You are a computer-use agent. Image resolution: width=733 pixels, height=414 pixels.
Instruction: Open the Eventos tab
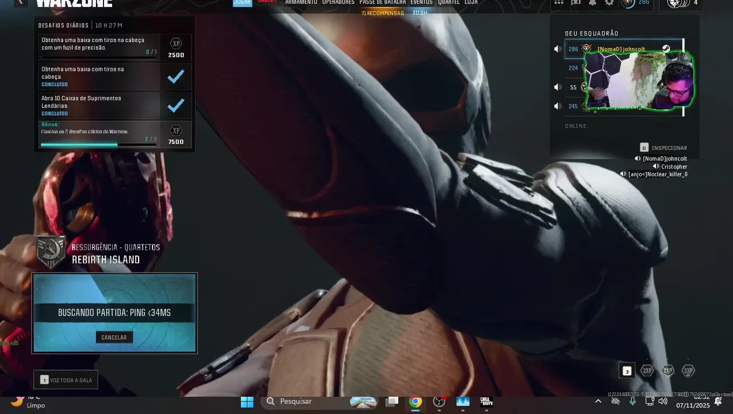[x=421, y=2]
